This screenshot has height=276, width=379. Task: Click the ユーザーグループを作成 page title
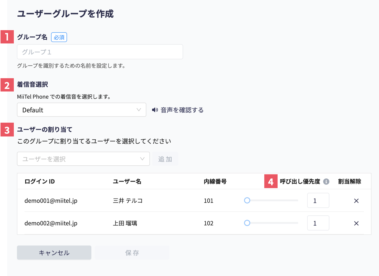click(x=65, y=14)
